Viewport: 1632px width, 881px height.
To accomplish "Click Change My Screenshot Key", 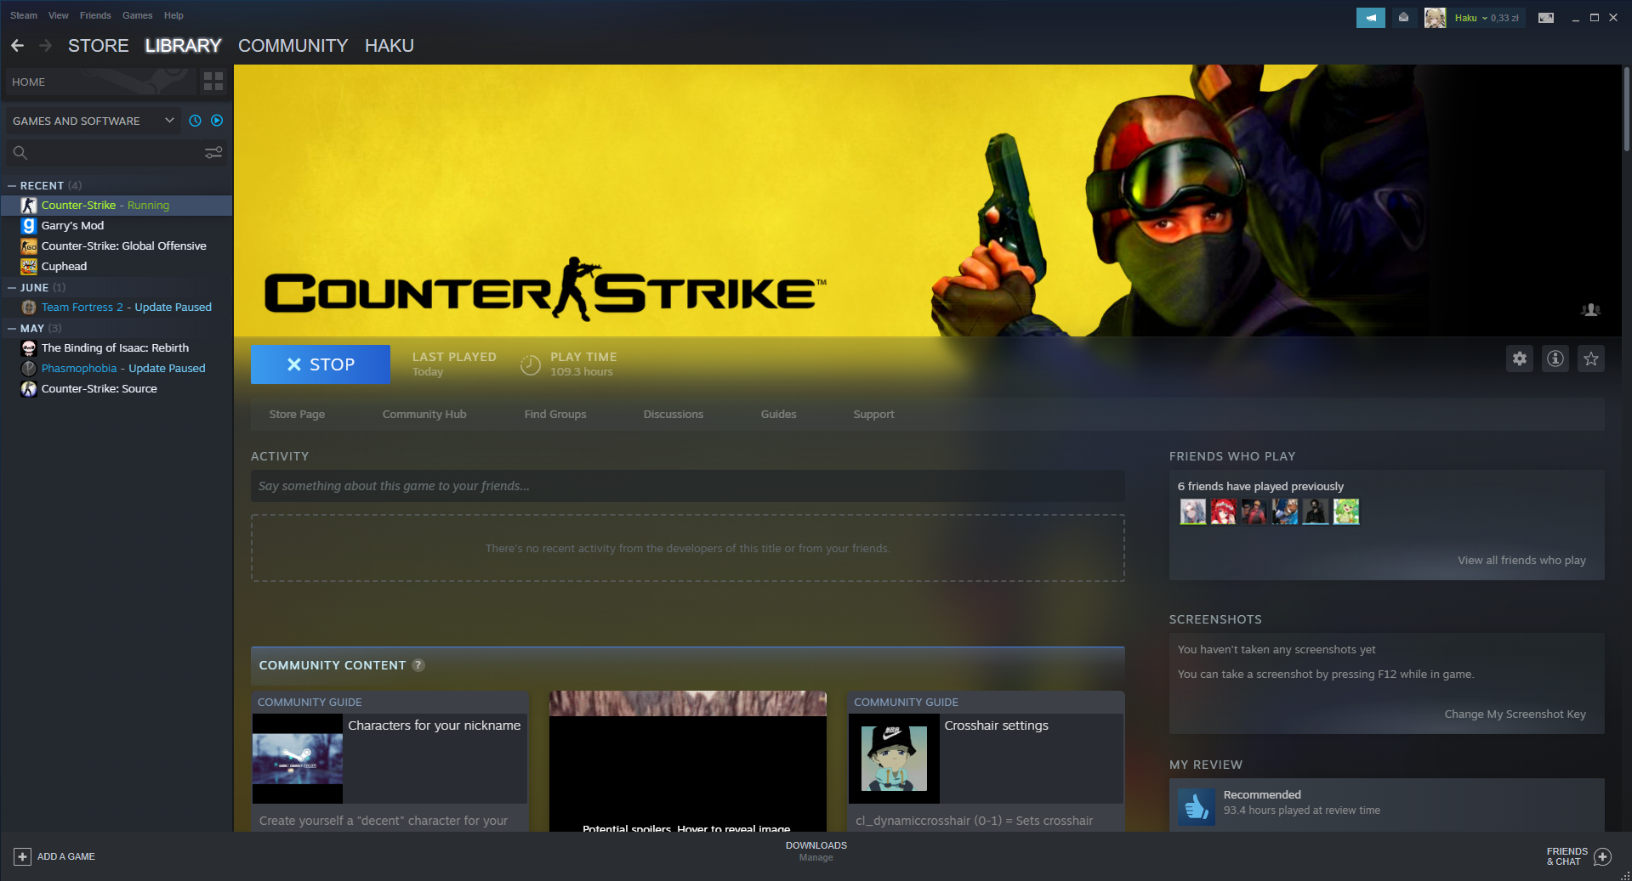I will click(x=1515, y=714).
